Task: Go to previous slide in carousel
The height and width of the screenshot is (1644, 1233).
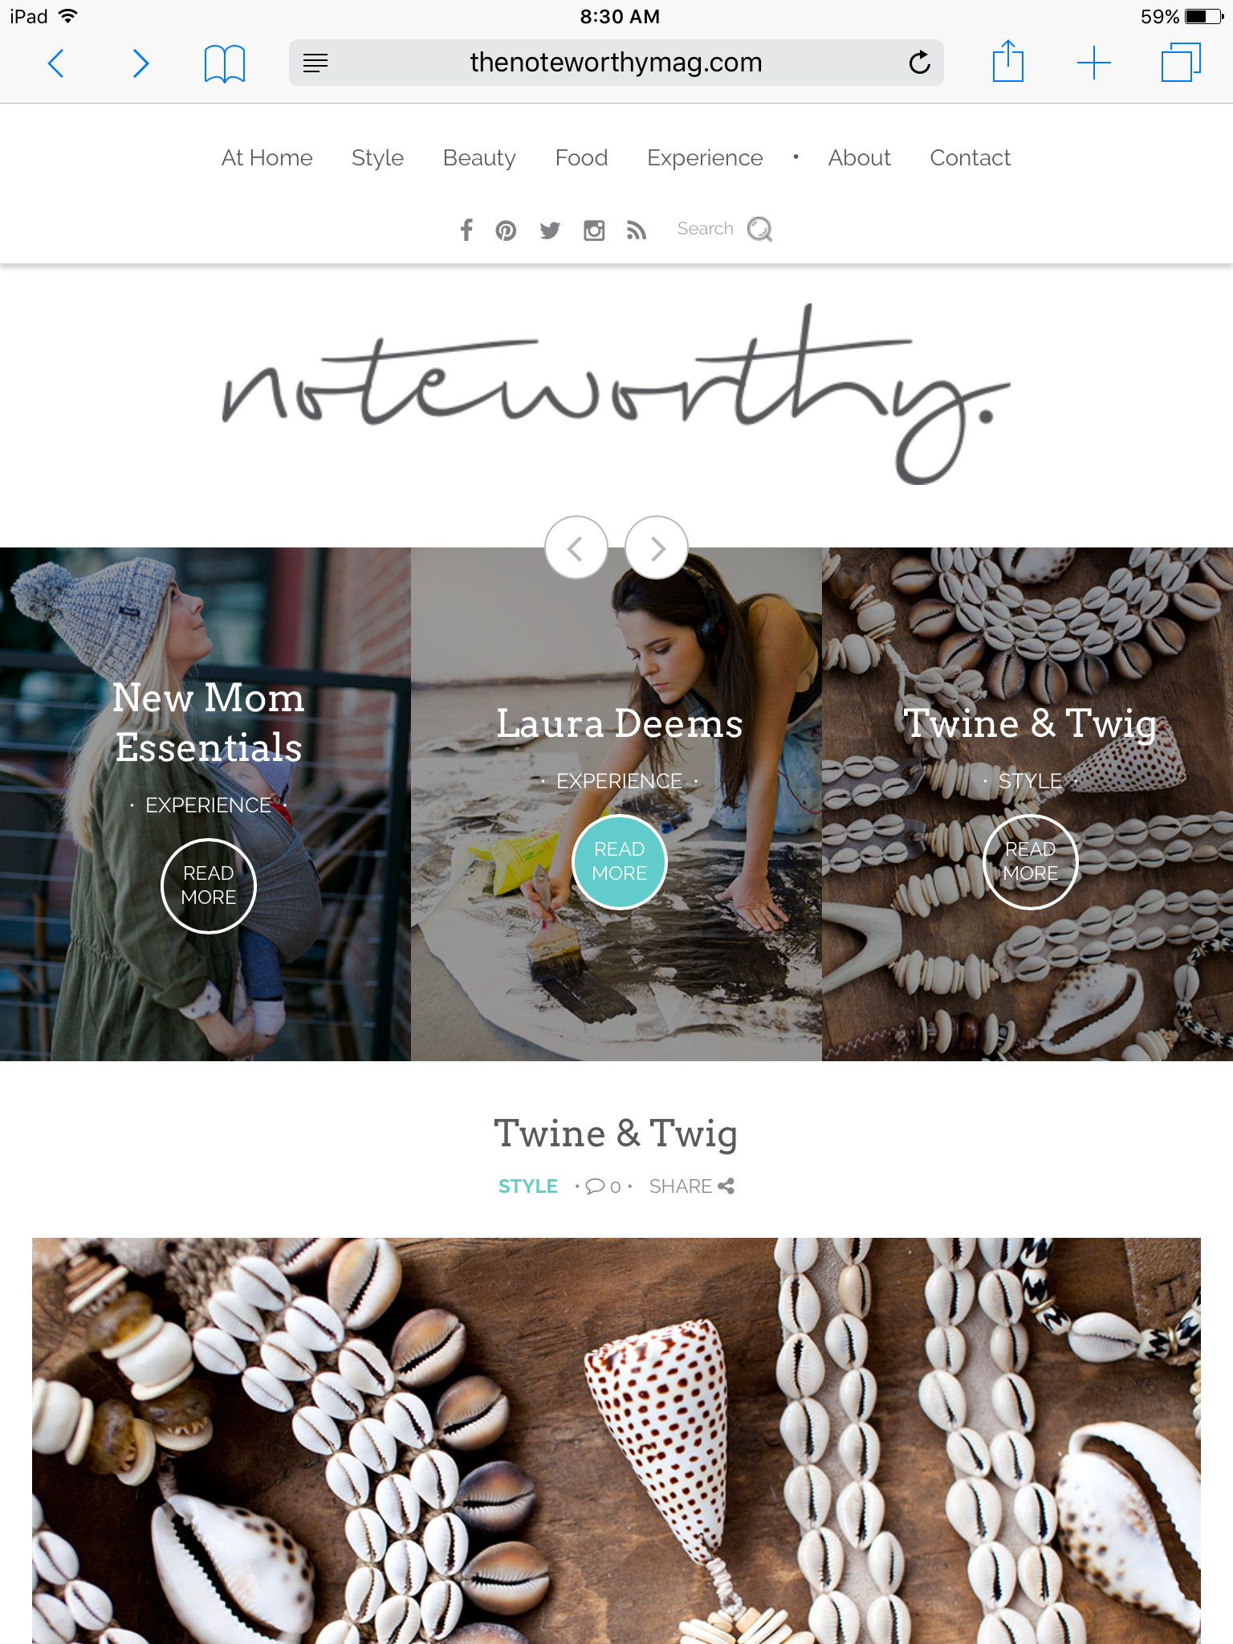Action: click(x=576, y=548)
